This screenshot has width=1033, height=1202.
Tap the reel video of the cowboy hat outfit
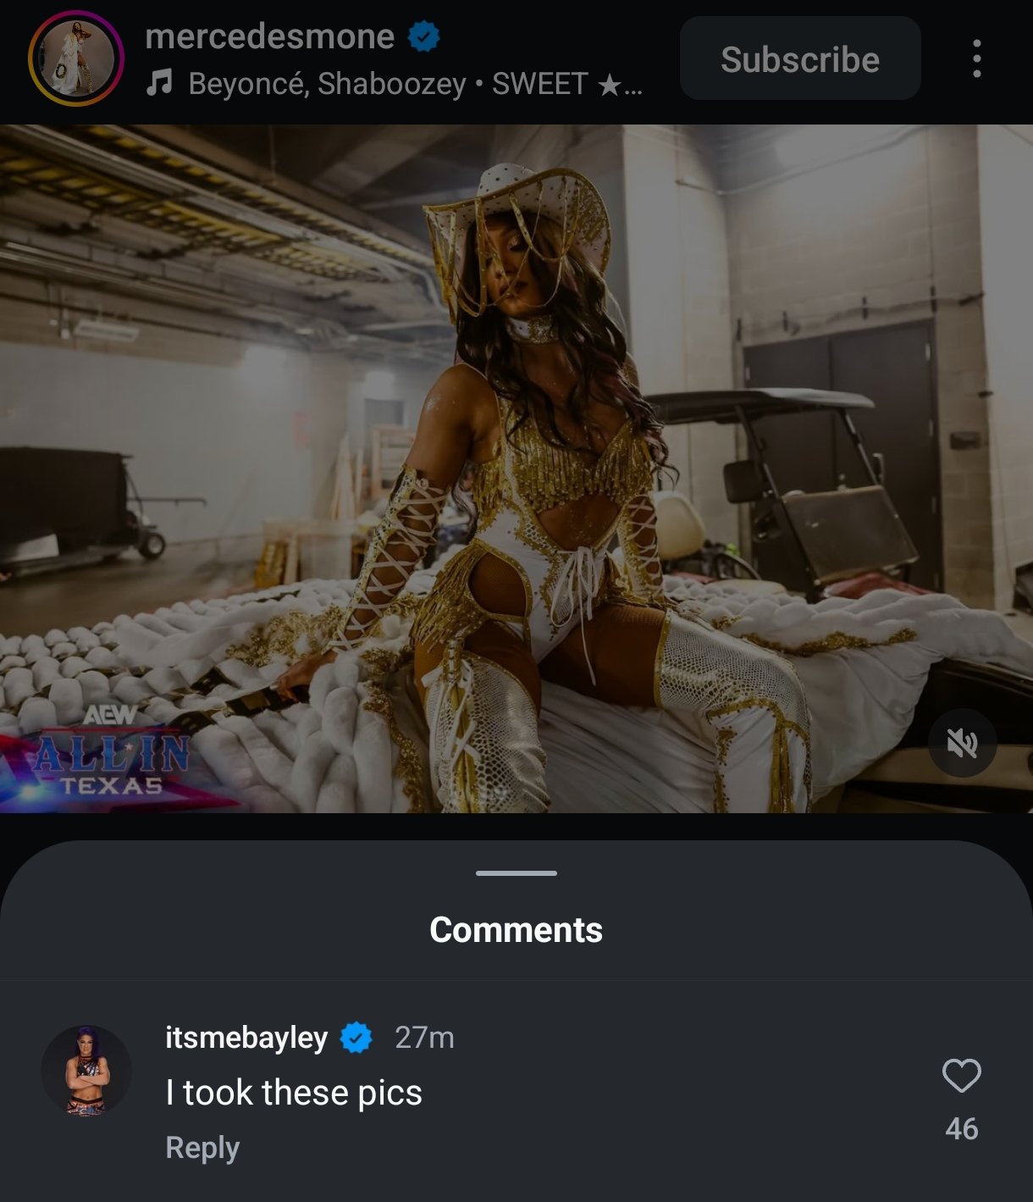coord(516,468)
